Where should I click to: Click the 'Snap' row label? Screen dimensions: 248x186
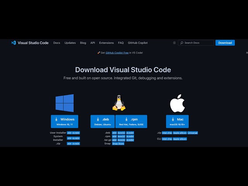pyautogui.click(x=107, y=144)
